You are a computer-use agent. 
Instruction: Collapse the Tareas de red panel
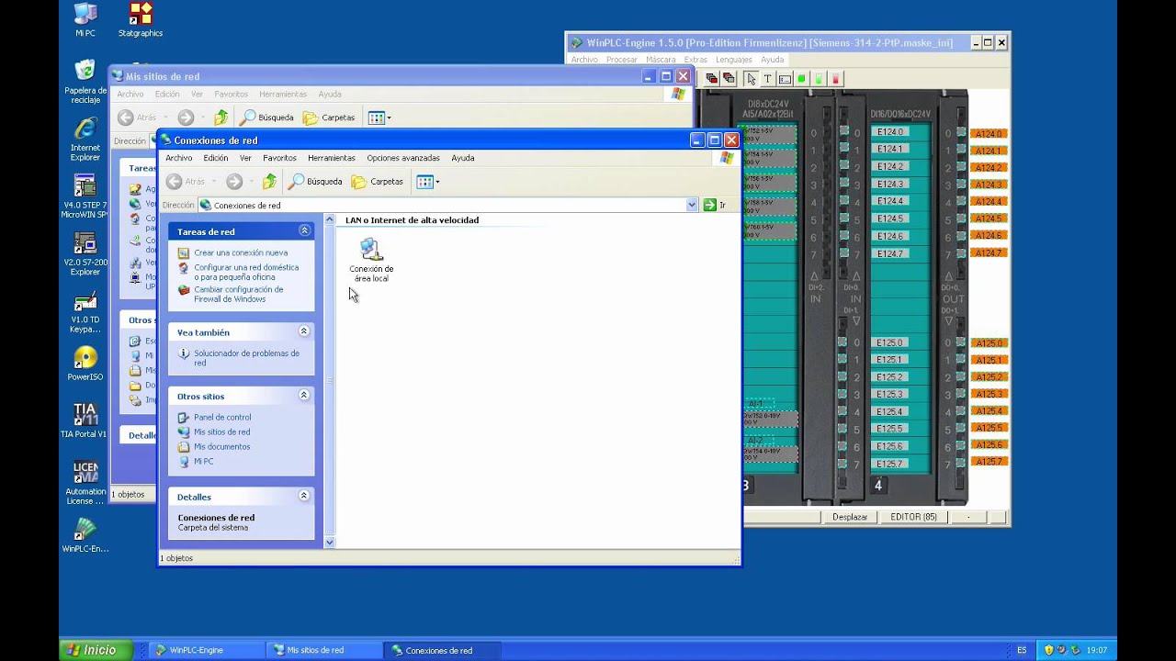click(304, 231)
